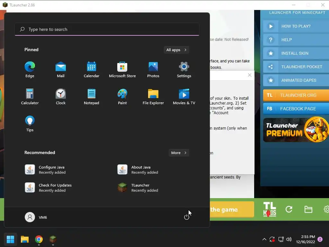The image size is (329, 247).
Task: Open the clock and date flyout
Action: [x=306, y=239]
